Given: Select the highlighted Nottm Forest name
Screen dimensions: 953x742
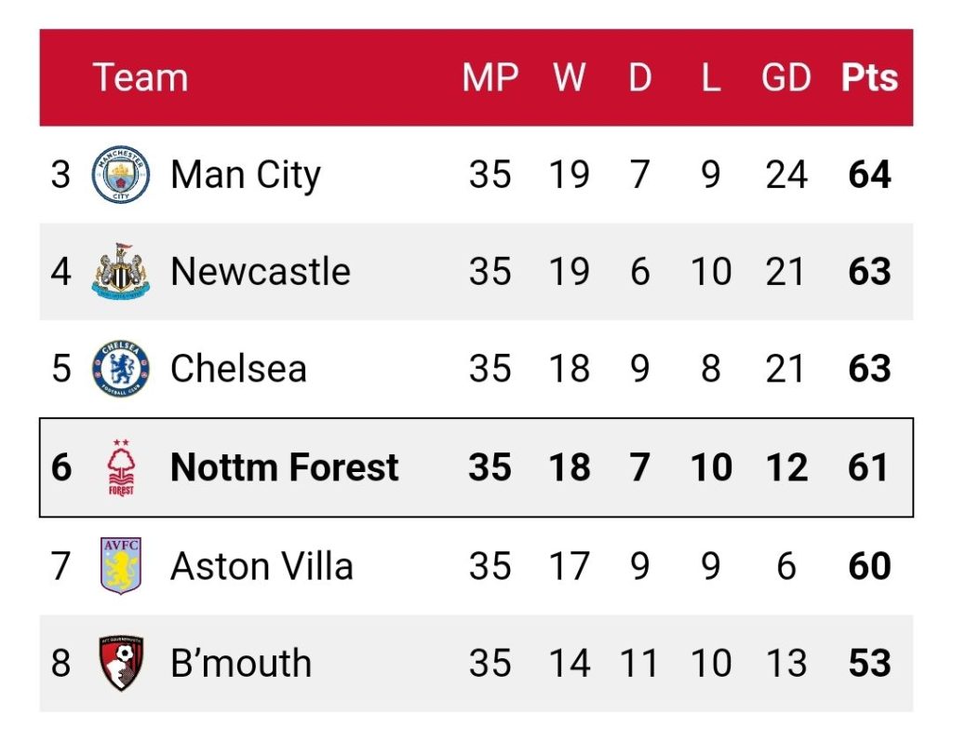Looking at the screenshot, I should coord(285,467).
